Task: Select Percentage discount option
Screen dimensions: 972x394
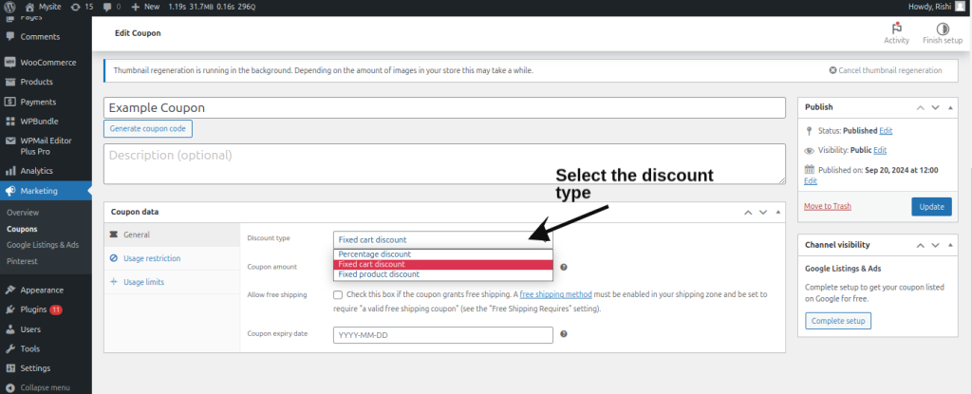Action: pyautogui.click(x=374, y=254)
